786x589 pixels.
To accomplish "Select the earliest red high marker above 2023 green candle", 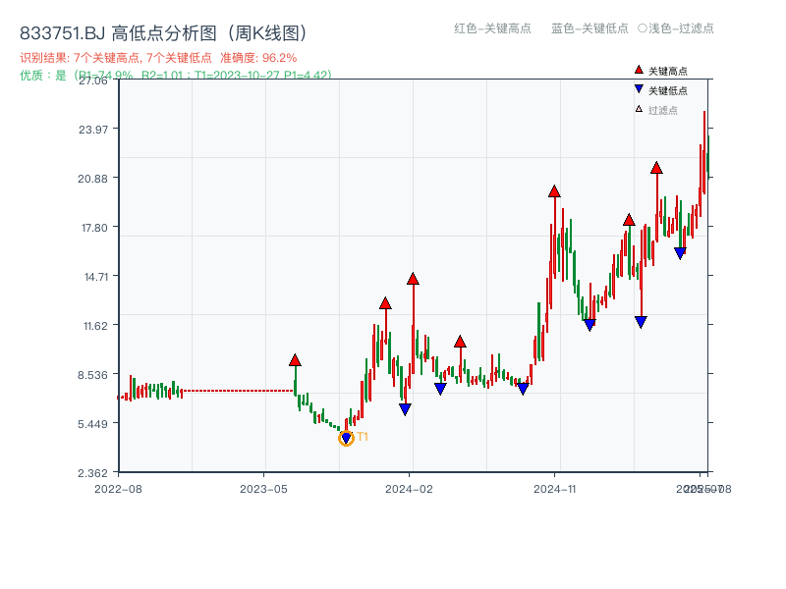I will tap(296, 360).
